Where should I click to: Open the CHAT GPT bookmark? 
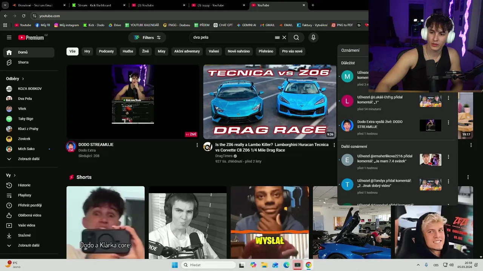coord(223,25)
